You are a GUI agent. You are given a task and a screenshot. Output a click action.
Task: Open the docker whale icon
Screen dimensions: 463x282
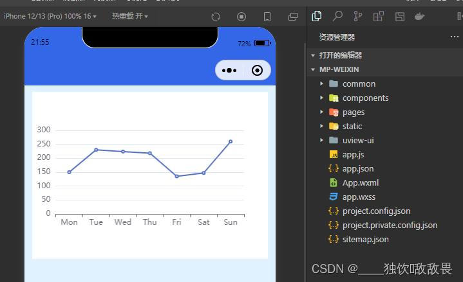pyautogui.click(x=419, y=16)
